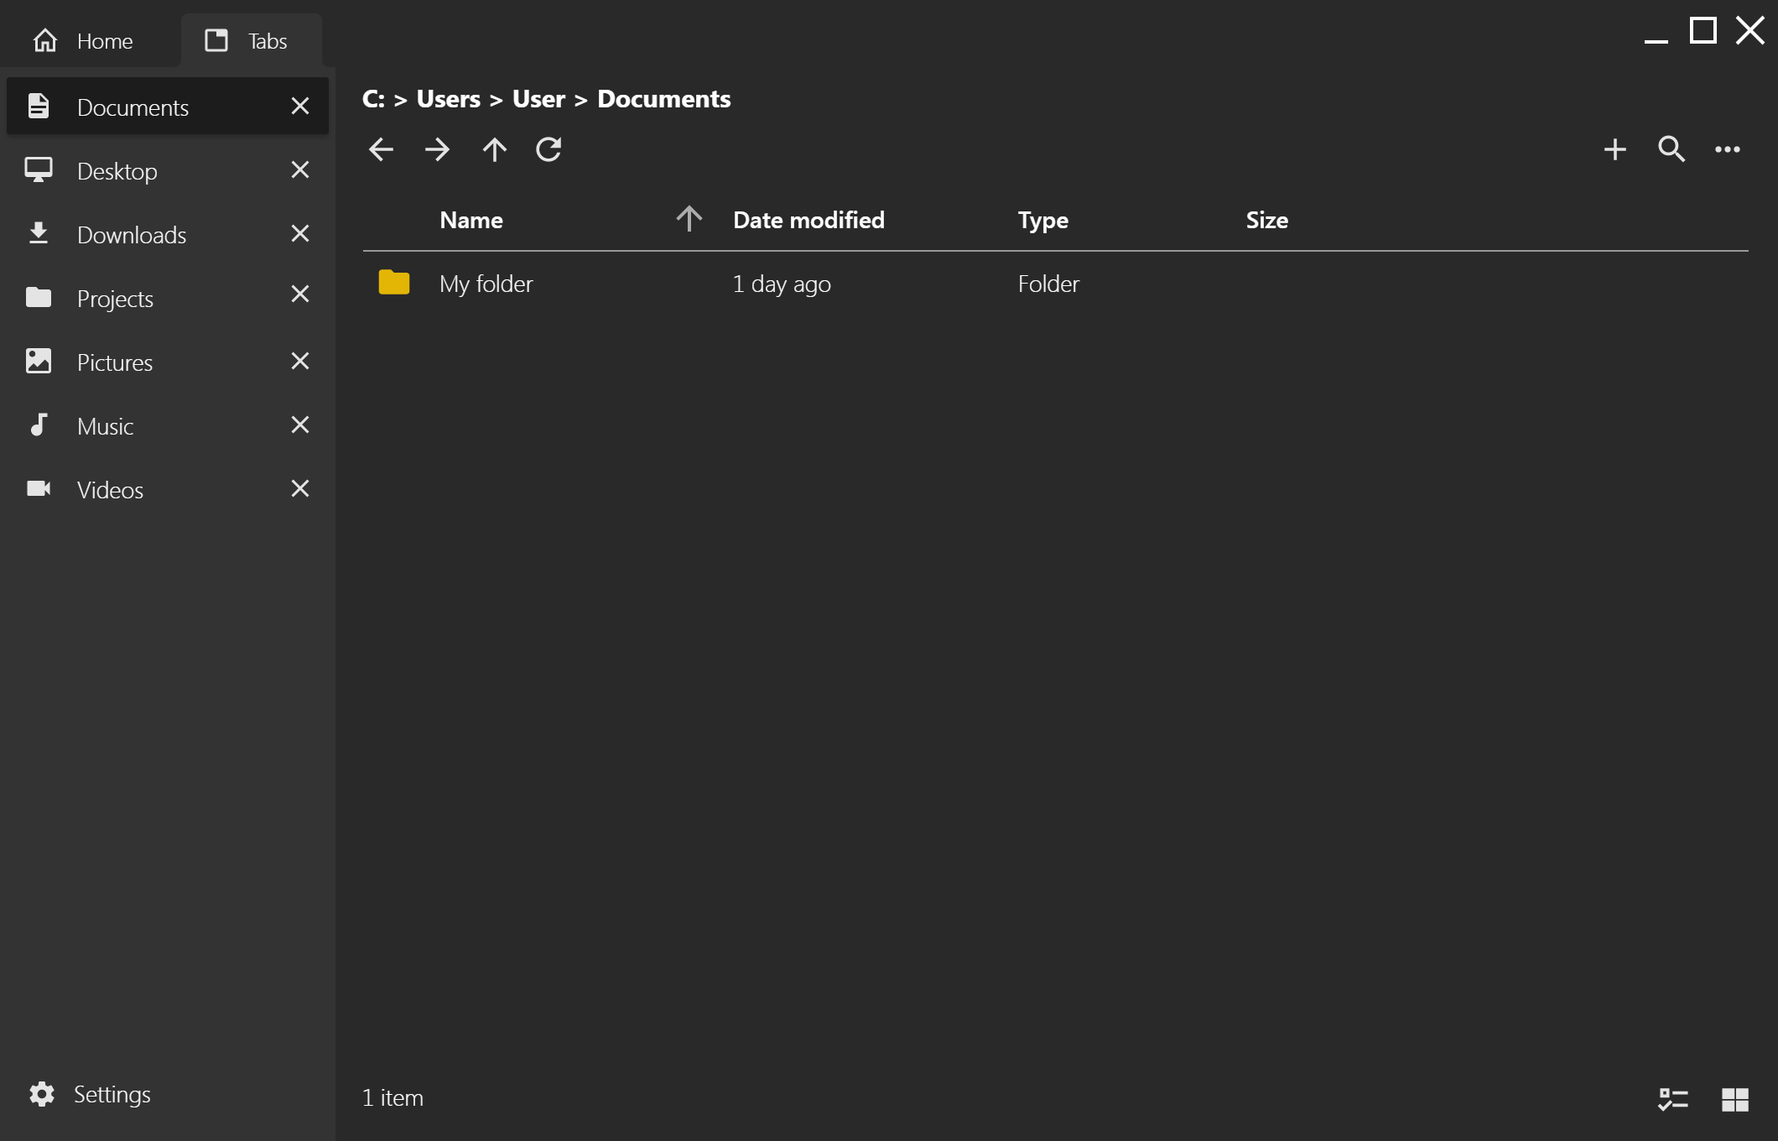Image resolution: width=1778 pixels, height=1141 pixels.
Task: Open Settings in the sidebar
Action: (x=89, y=1094)
